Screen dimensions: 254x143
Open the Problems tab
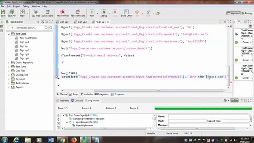pyautogui.click(x=63, y=100)
